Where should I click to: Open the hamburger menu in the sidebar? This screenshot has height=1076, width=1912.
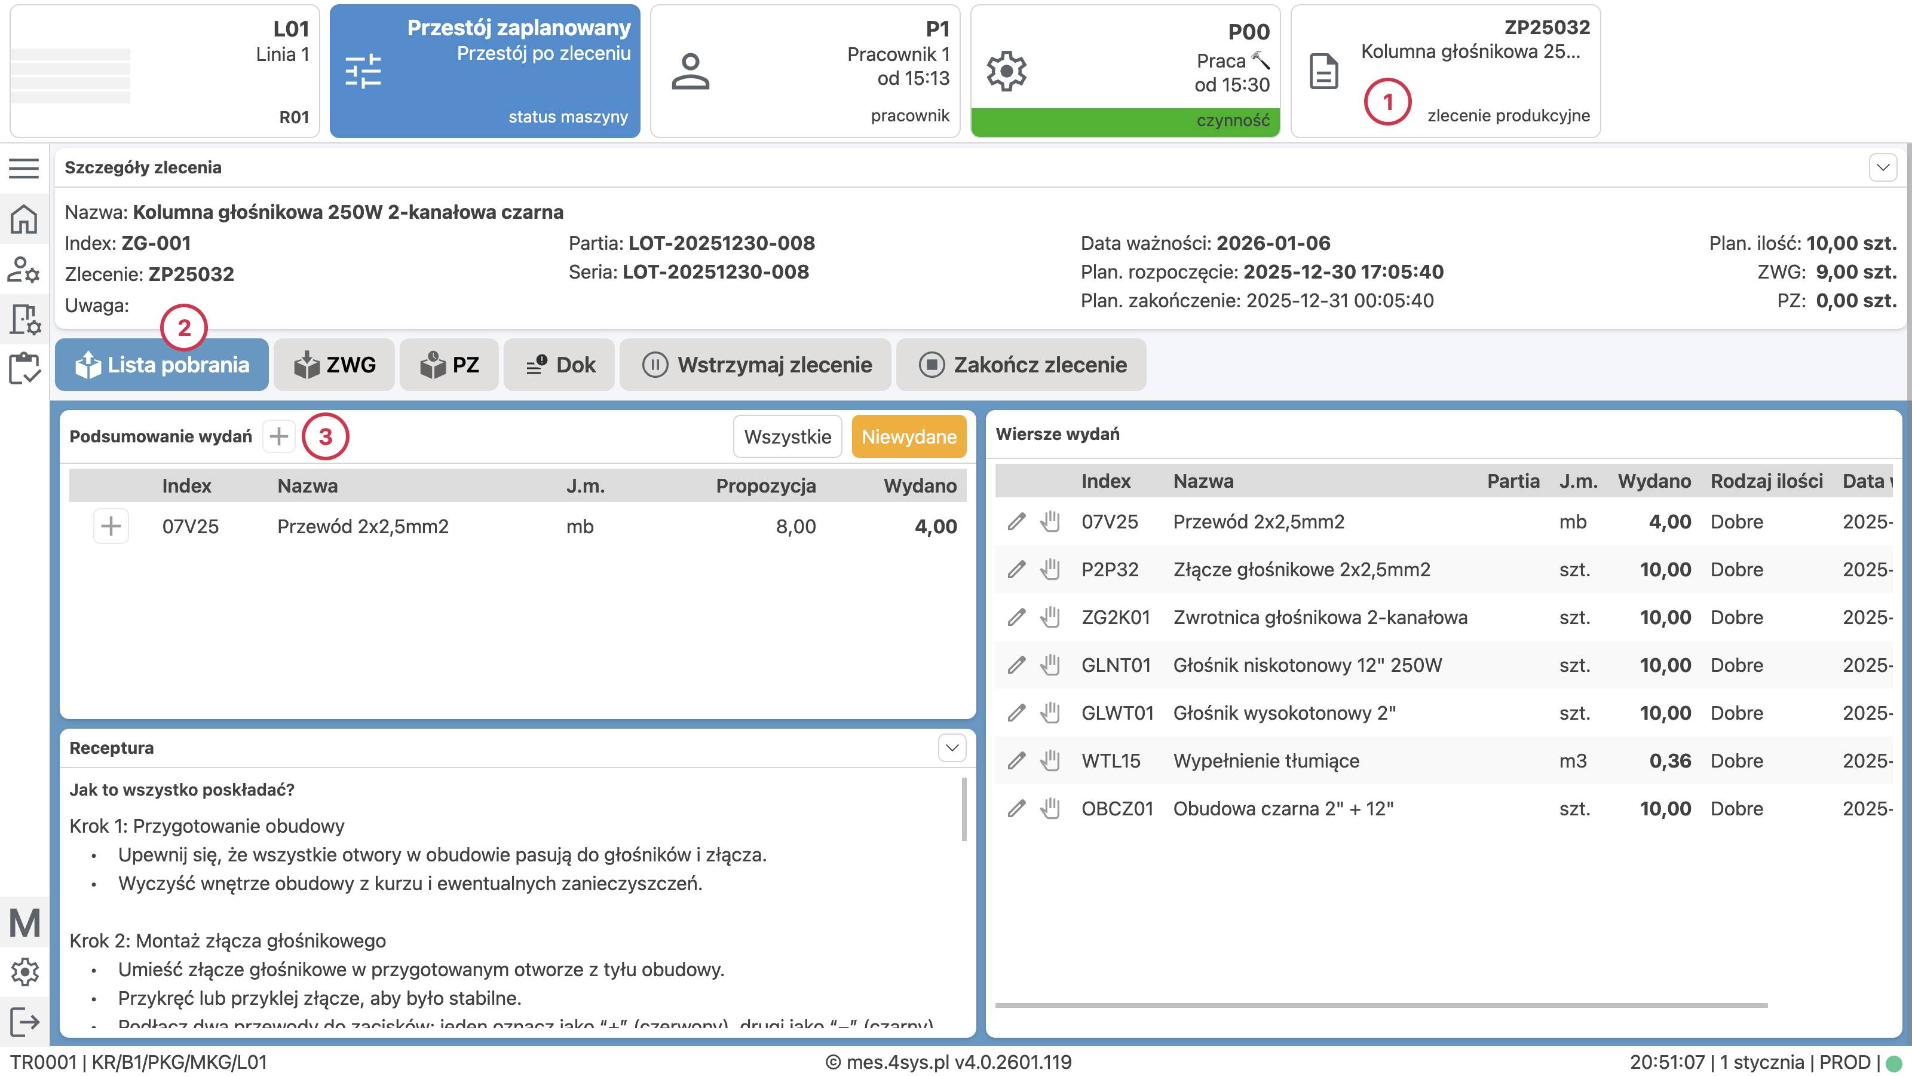[x=24, y=169]
